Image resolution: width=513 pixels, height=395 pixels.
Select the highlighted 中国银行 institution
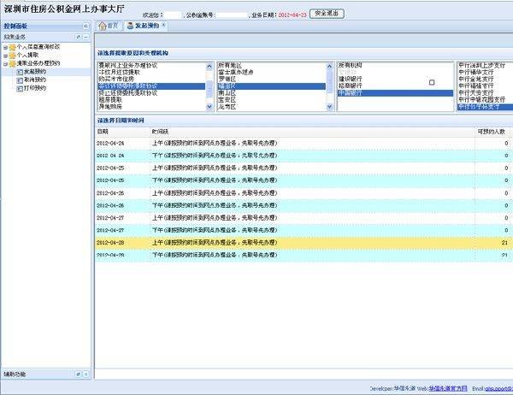(395, 93)
